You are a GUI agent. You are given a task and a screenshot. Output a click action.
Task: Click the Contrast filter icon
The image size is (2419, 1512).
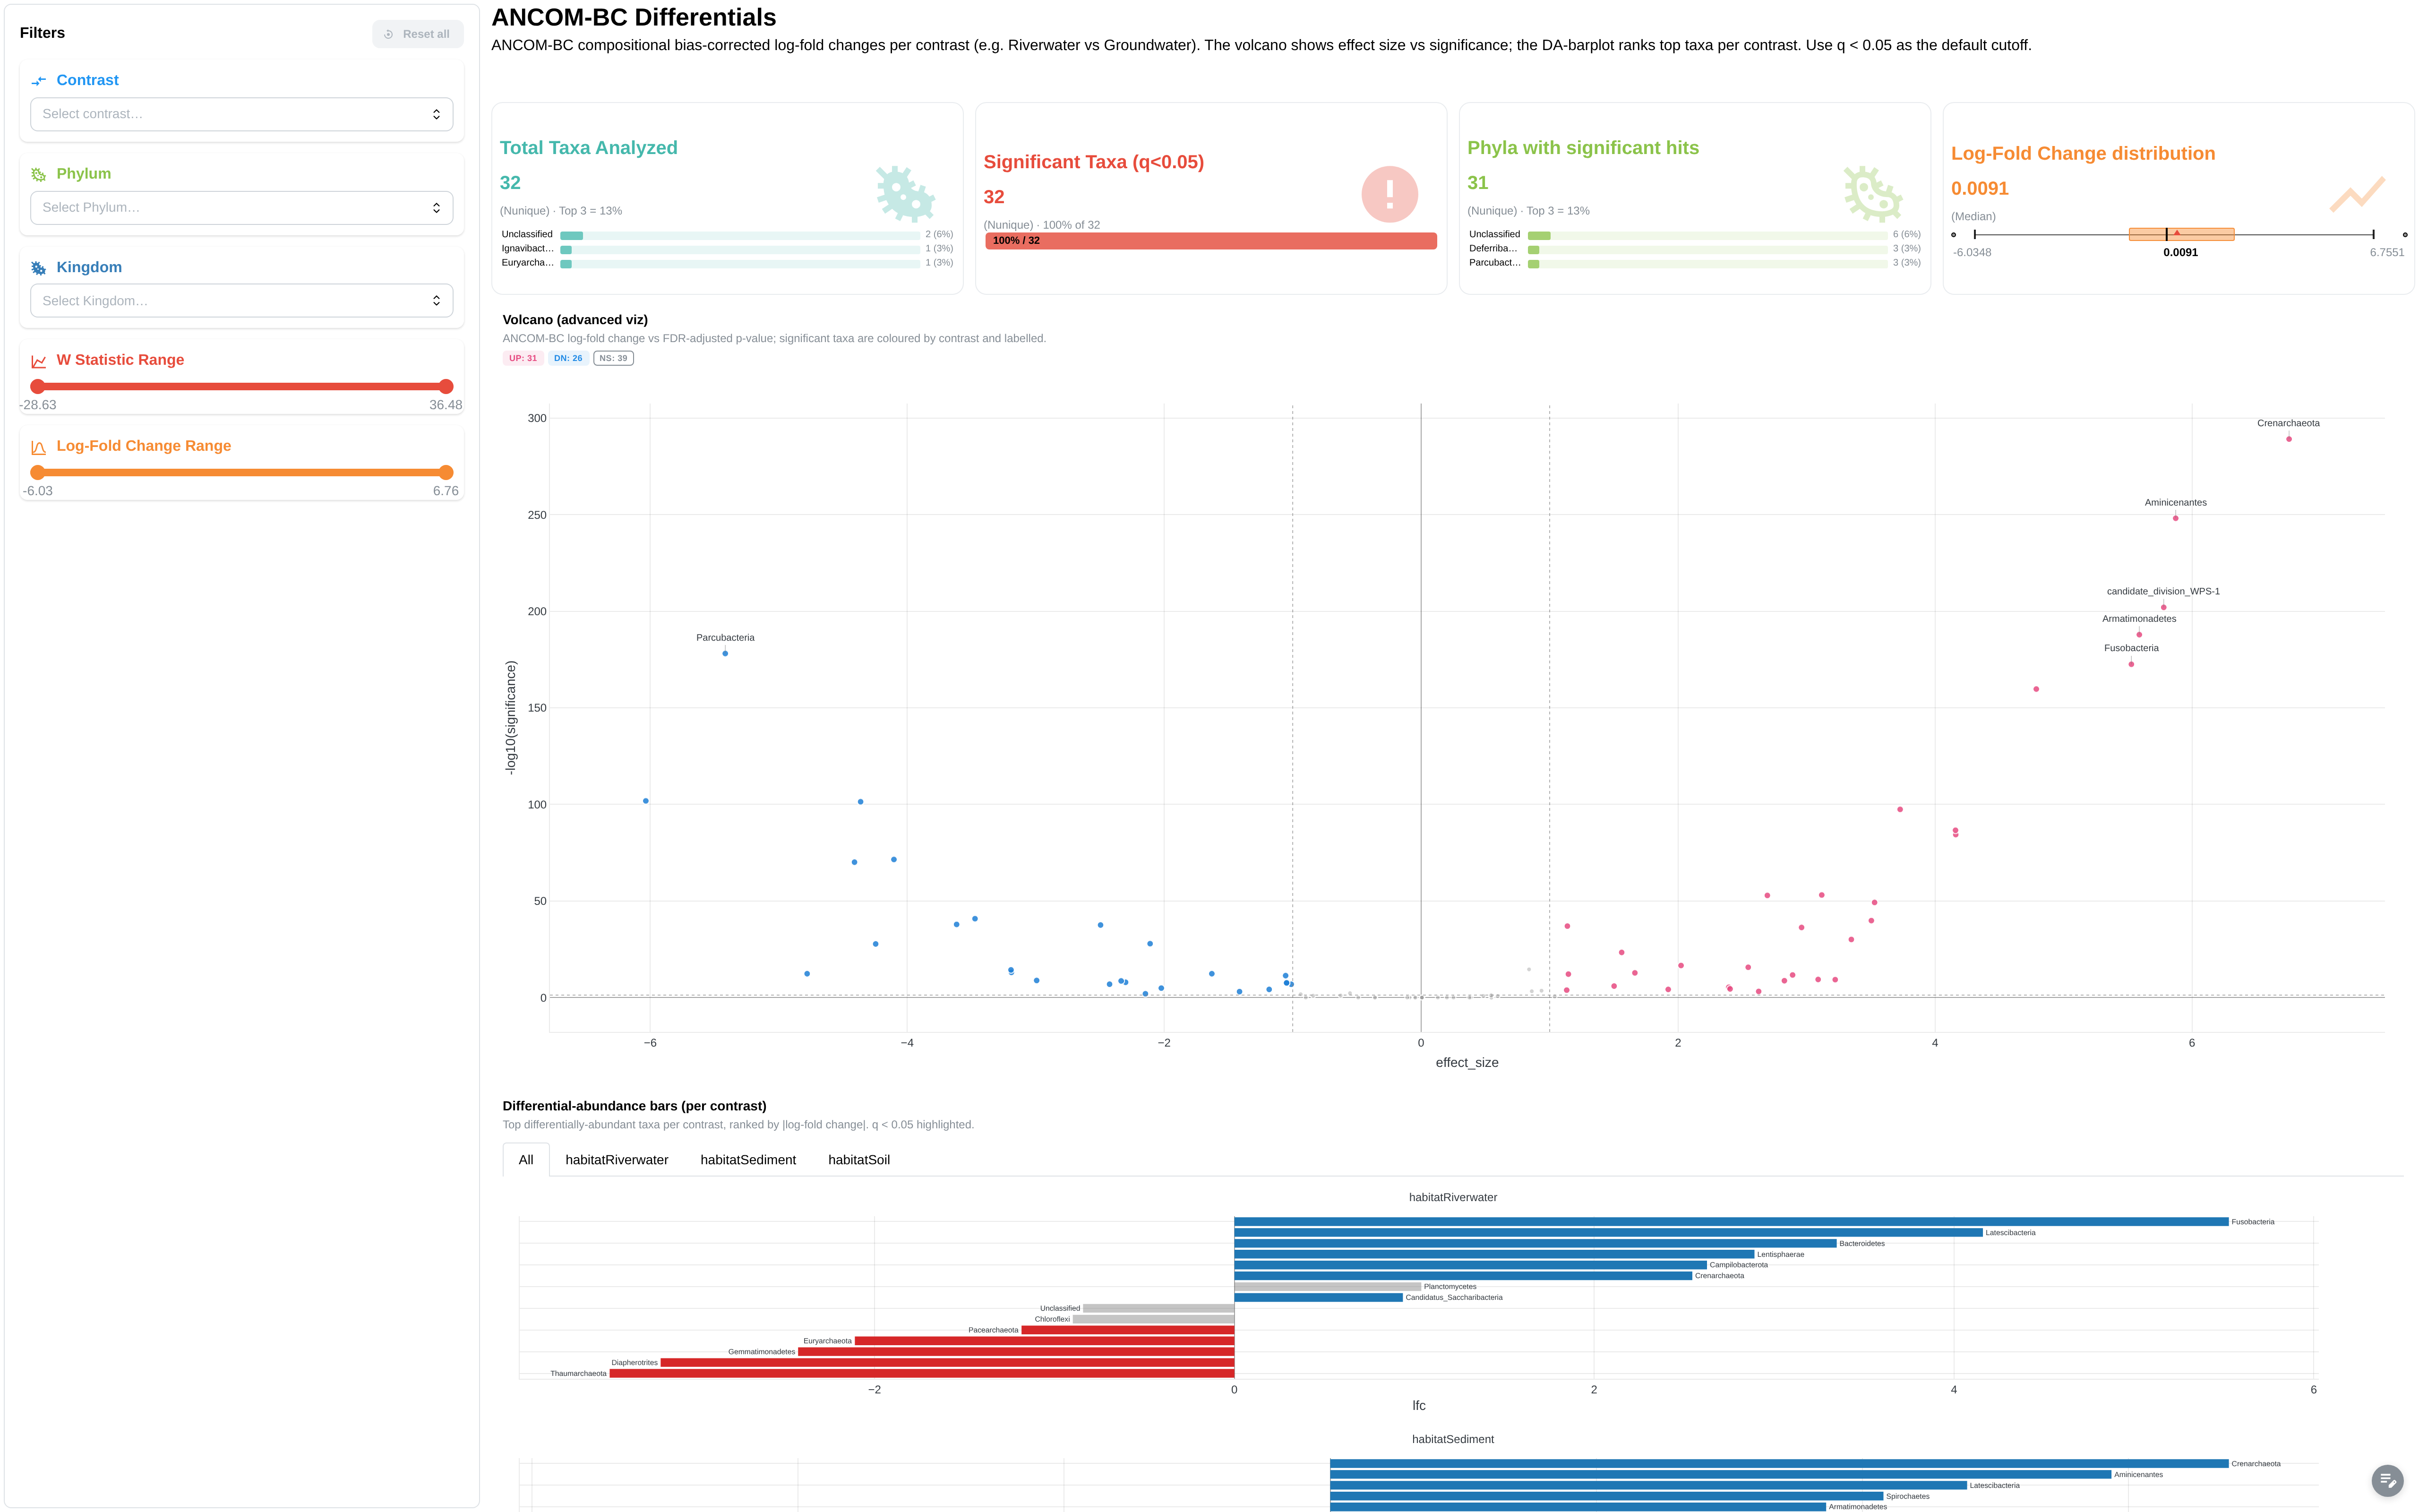pyautogui.click(x=39, y=81)
